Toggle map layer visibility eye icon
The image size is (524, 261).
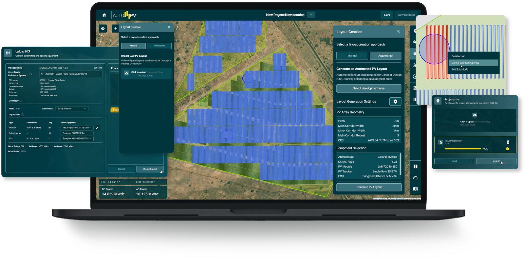pyautogui.click(x=103, y=28)
